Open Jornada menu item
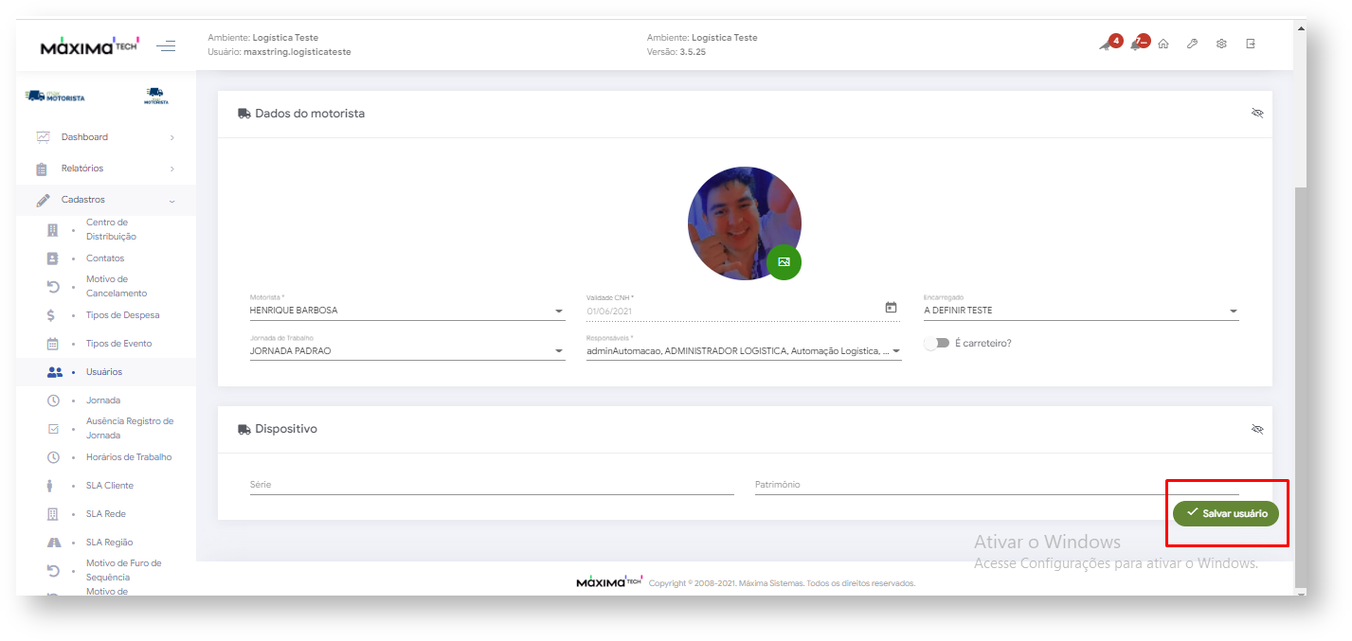 103,401
